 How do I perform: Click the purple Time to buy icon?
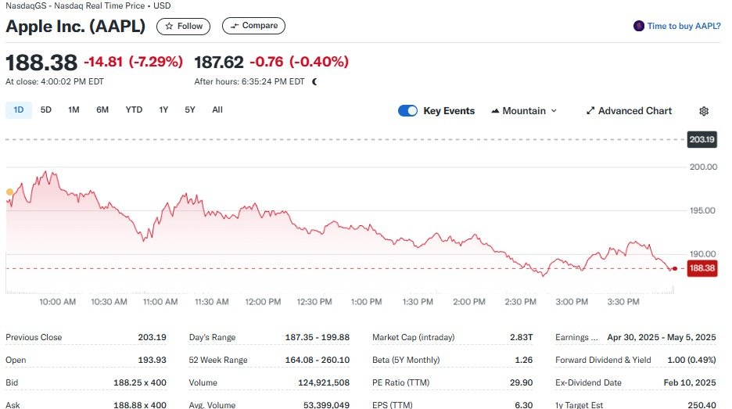point(639,26)
